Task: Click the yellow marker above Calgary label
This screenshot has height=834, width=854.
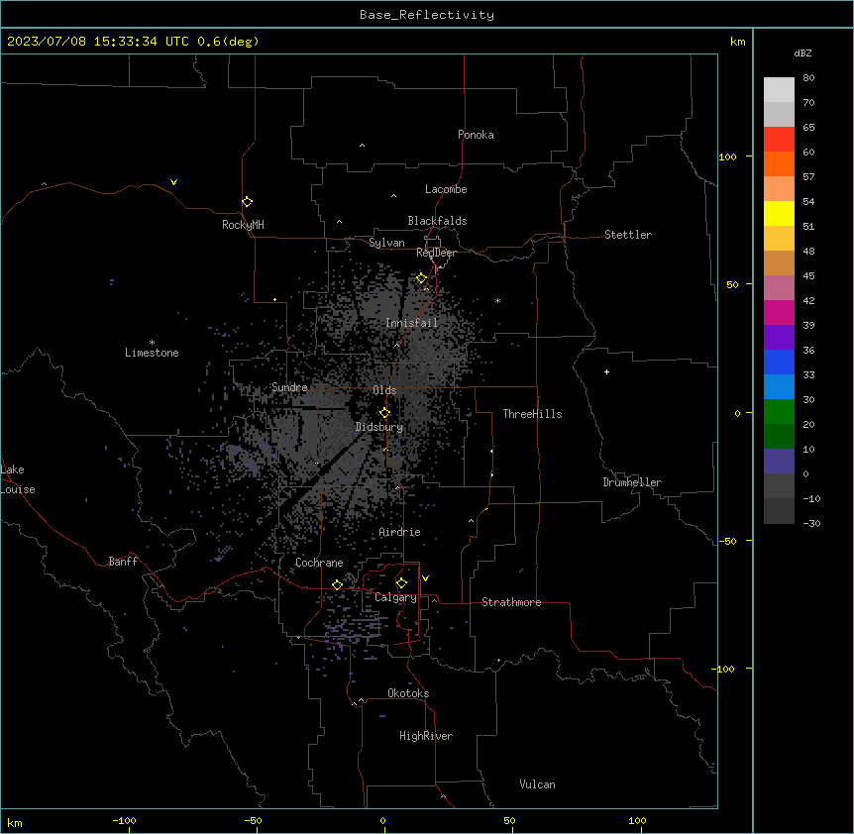Action: (401, 583)
